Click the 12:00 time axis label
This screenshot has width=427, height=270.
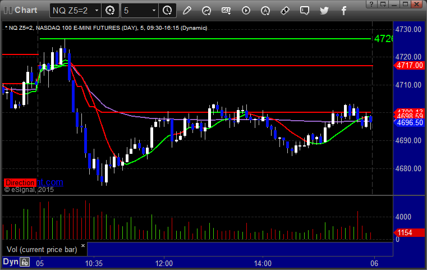[x=164, y=263]
